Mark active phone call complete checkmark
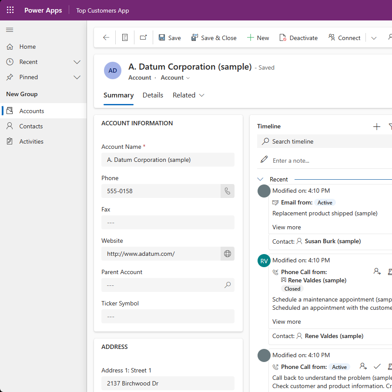This screenshot has height=392, width=392. click(x=377, y=366)
